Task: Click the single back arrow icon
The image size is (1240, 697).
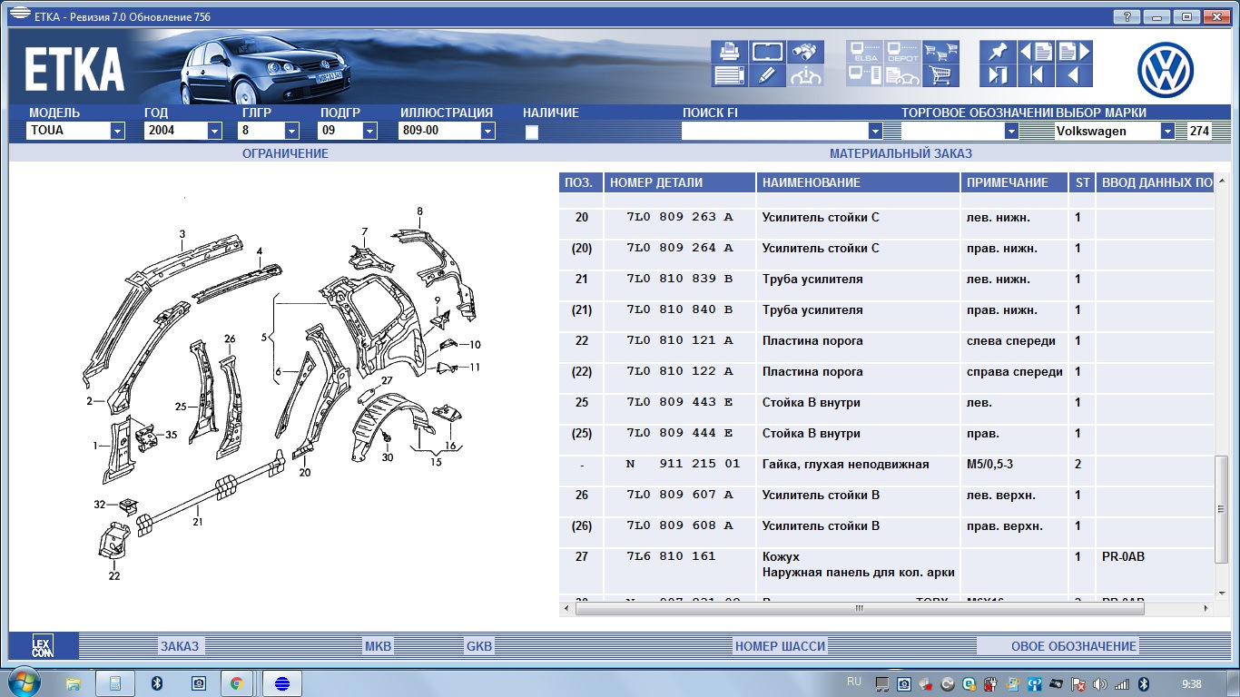Action: 1074,76
